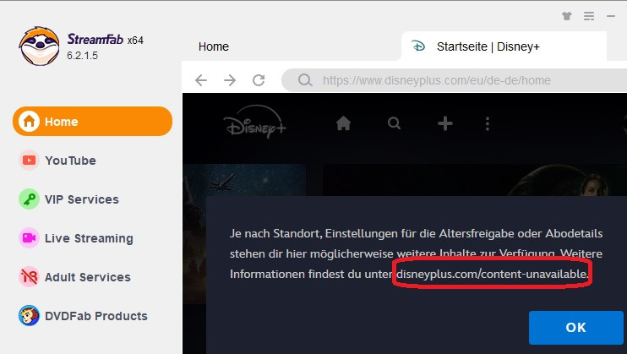Click the Disney+ tab favicon
627x354 pixels.
pos(418,46)
